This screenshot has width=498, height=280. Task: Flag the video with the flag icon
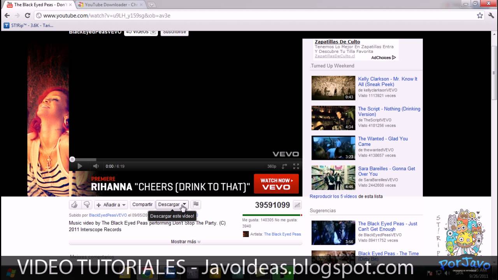[x=196, y=205]
